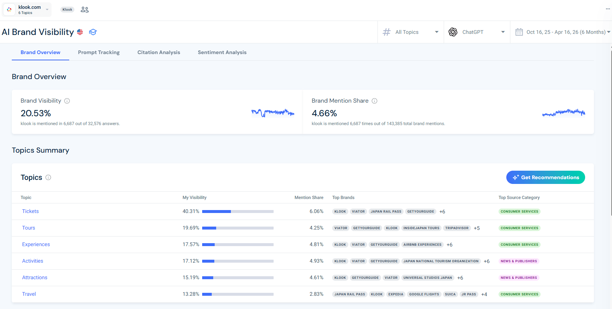Open the Activities topic link
The image size is (612, 309).
coord(32,261)
